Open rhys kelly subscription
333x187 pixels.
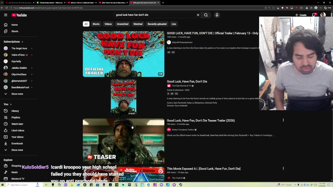tap(16, 61)
